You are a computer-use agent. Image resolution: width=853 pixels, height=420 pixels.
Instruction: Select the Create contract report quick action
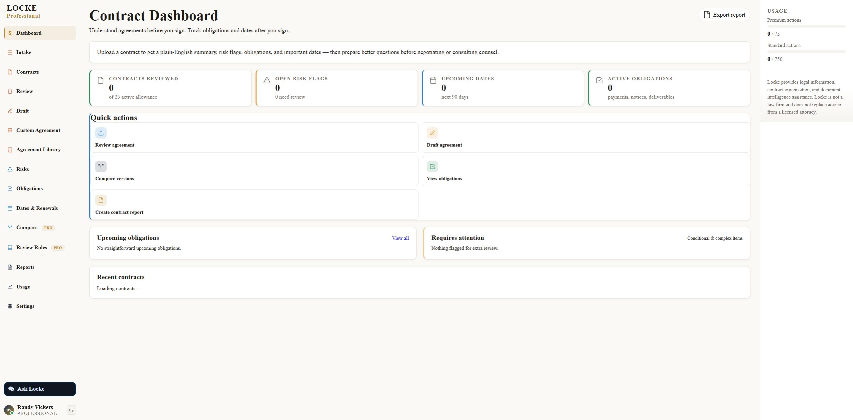pos(255,205)
